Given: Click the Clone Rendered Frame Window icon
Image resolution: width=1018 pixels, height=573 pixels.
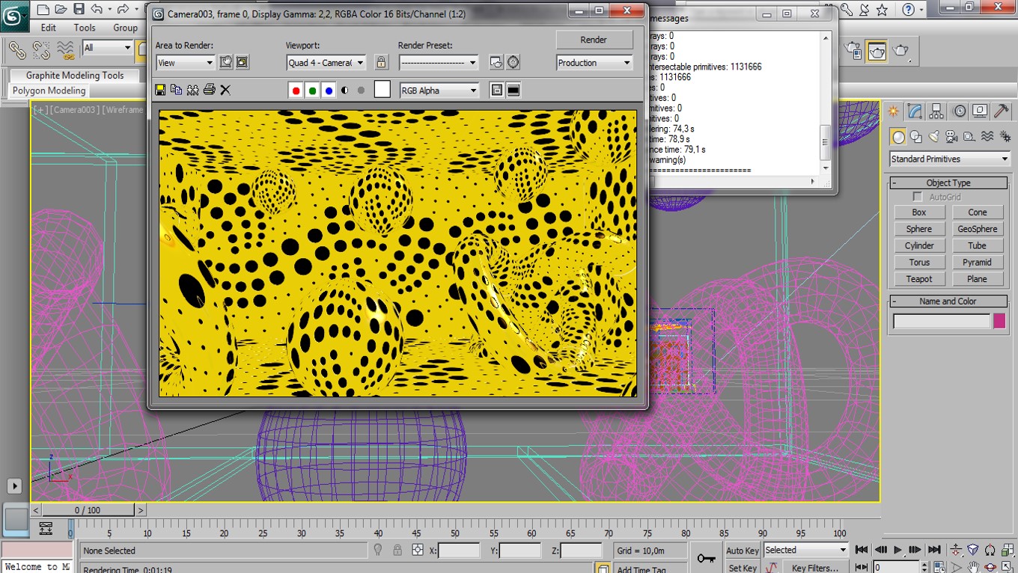Looking at the screenshot, I should point(193,90).
